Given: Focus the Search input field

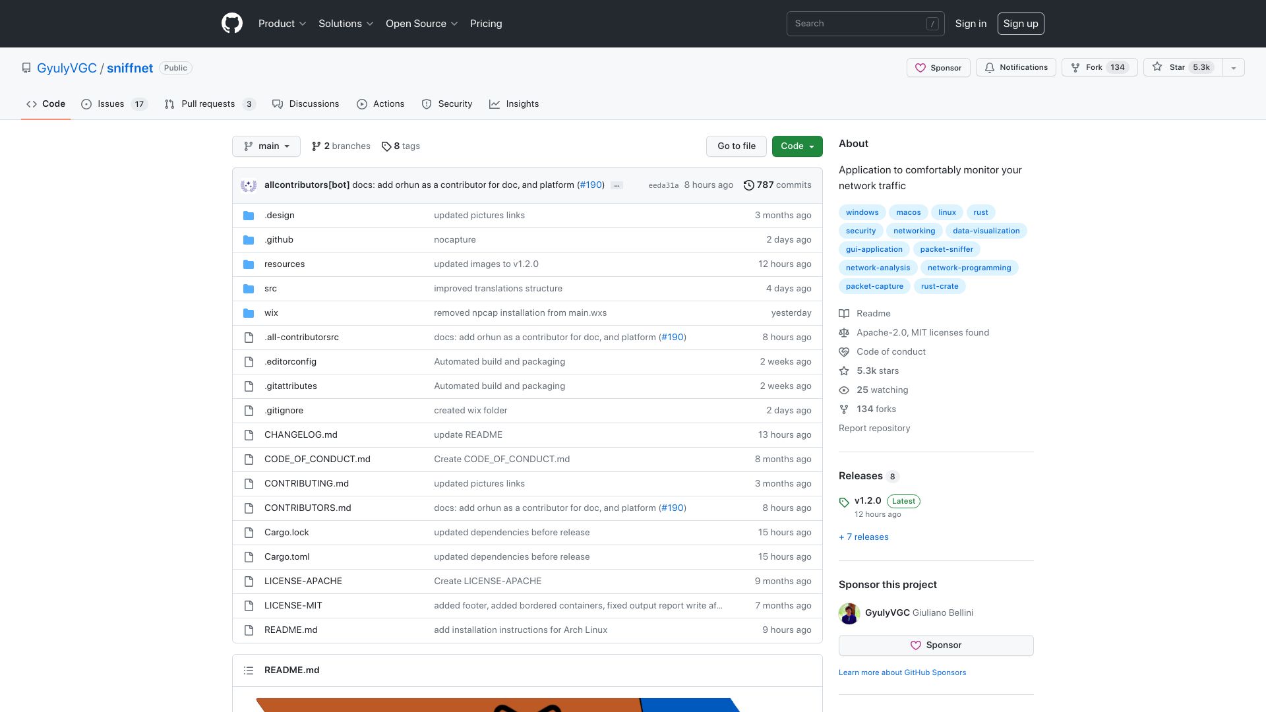Looking at the screenshot, I should (x=865, y=24).
